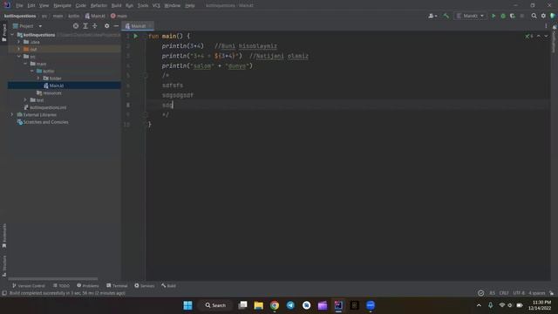
Task: Toggle the Structure side tool window stripe
Action: tap(4, 266)
